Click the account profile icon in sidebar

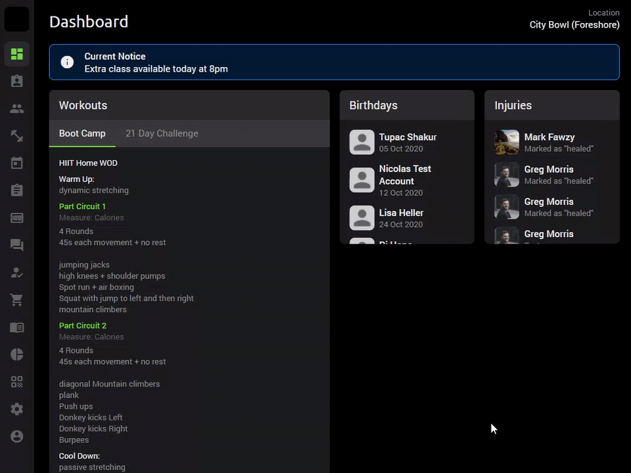click(x=17, y=436)
